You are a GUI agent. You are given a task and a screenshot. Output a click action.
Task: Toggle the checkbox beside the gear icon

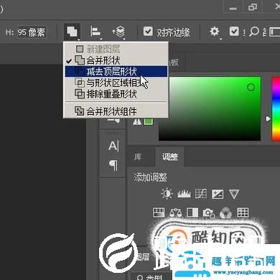(234, 32)
